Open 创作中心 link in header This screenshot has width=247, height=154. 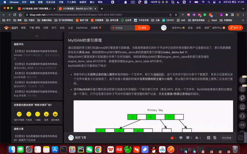[217, 28]
